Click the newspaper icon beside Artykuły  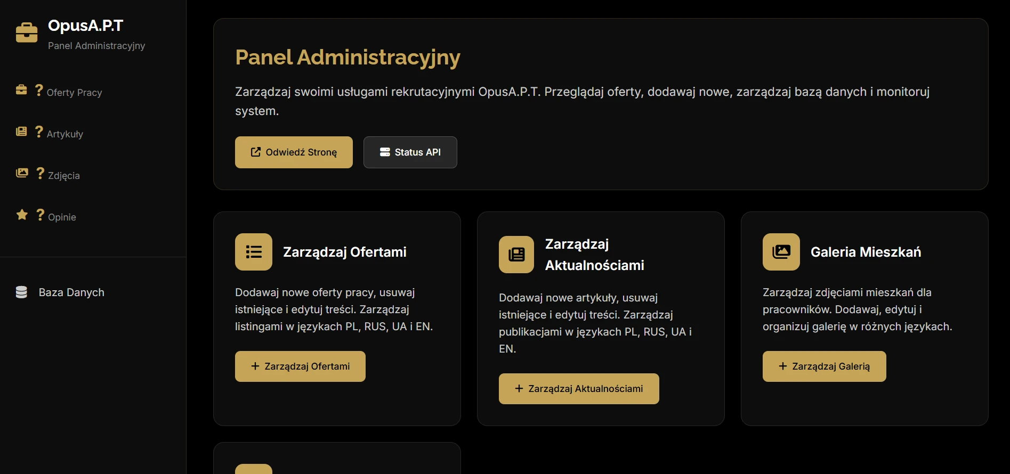[x=21, y=131]
